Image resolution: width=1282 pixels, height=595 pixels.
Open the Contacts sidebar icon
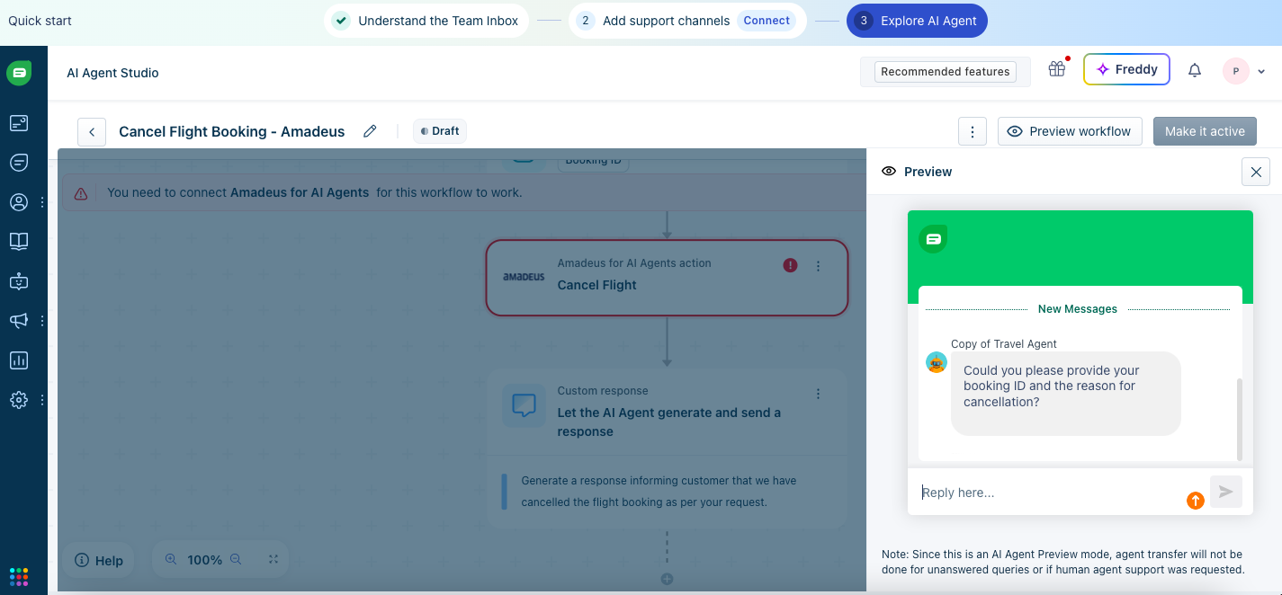point(19,202)
